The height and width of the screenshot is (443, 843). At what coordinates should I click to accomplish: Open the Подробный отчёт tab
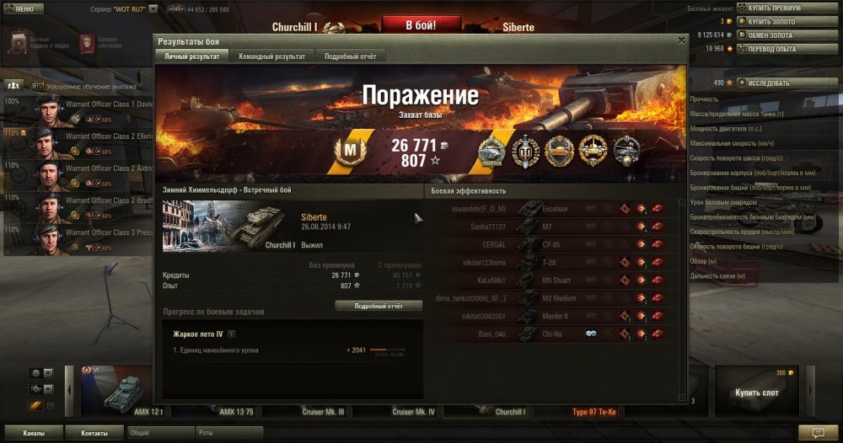tap(350, 56)
